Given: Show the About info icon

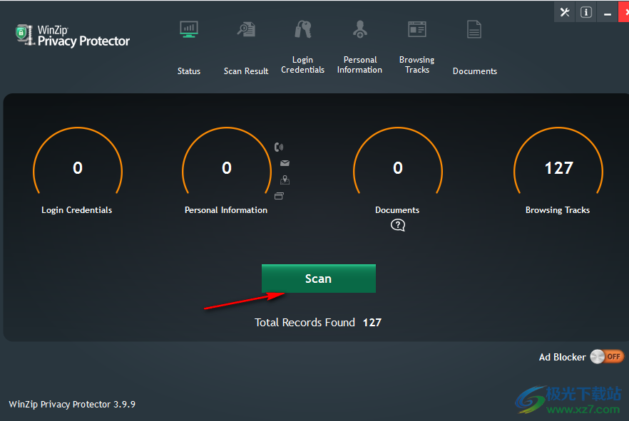Looking at the screenshot, I should (586, 12).
